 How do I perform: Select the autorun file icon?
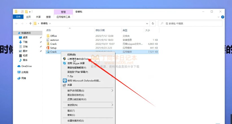[x=48, y=40]
